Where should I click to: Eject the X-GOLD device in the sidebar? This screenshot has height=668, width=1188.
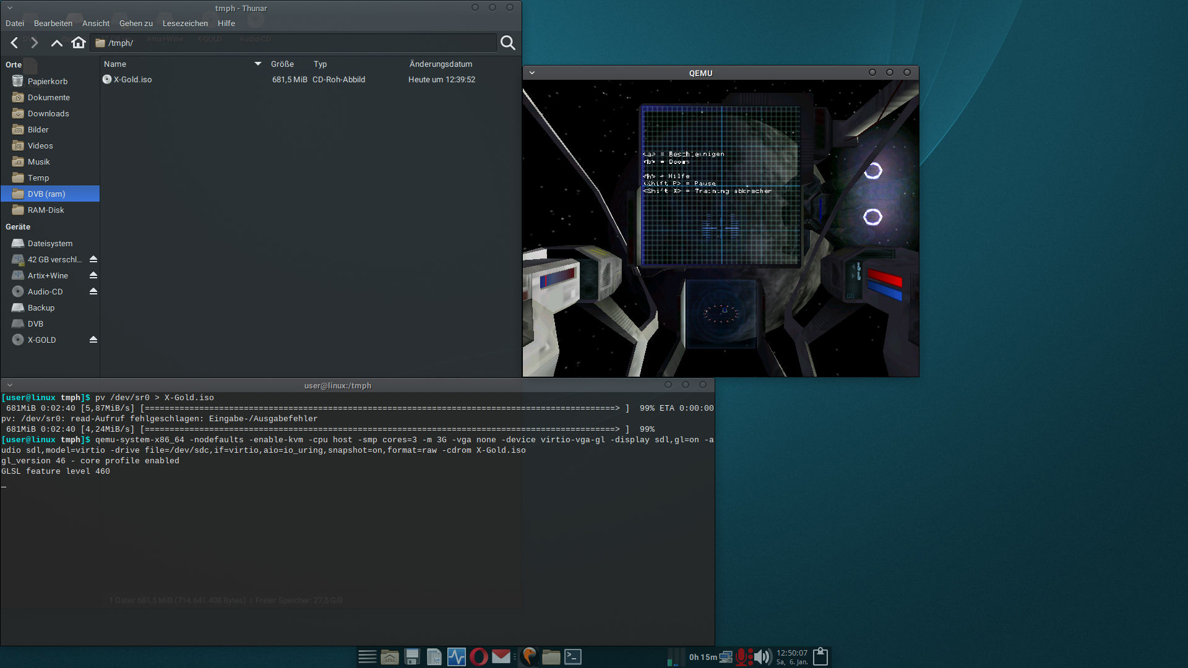(93, 339)
